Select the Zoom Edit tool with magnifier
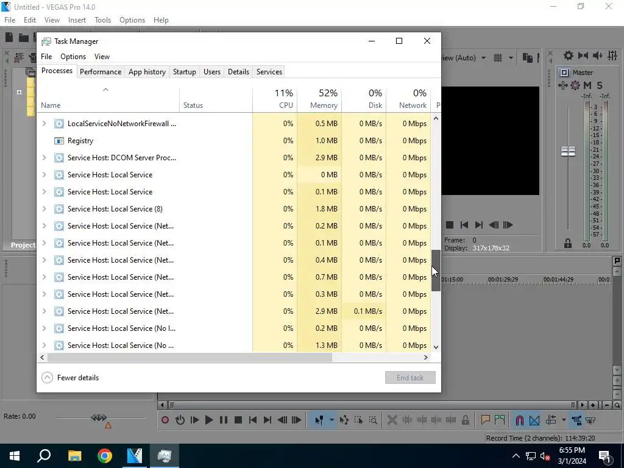 point(373,420)
